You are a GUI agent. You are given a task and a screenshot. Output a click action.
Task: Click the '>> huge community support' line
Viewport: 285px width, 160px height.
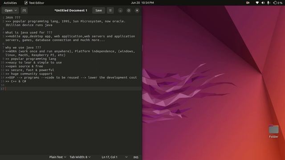click(28, 74)
